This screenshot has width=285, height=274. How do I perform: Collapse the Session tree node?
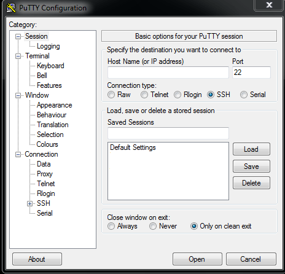pos(18,37)
